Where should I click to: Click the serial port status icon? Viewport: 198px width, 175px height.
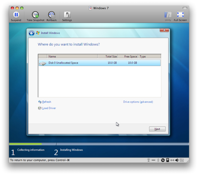pos(153,160)
